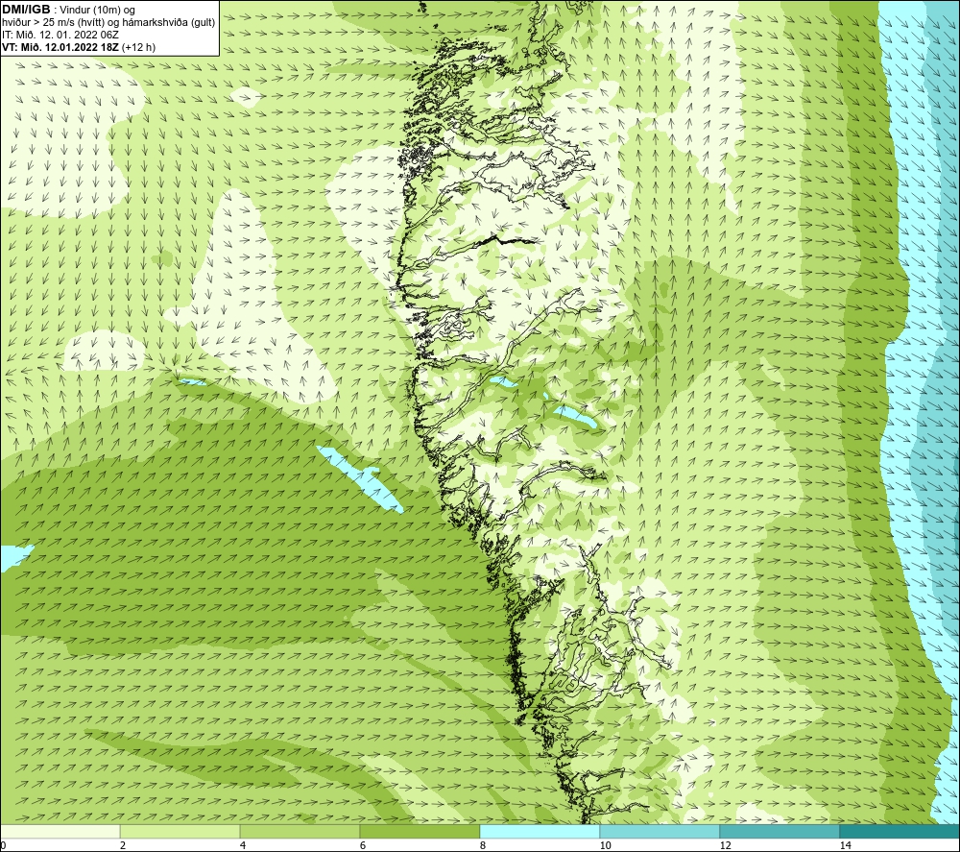Click the '0' label on the wind scale
Image resolution: width=960 pixels, height=852 pixels.
[x=3, y=845]
